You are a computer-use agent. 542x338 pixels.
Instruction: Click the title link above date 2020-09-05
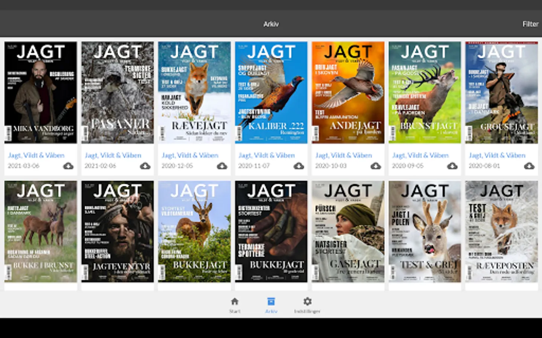click(x=420, y=155)
